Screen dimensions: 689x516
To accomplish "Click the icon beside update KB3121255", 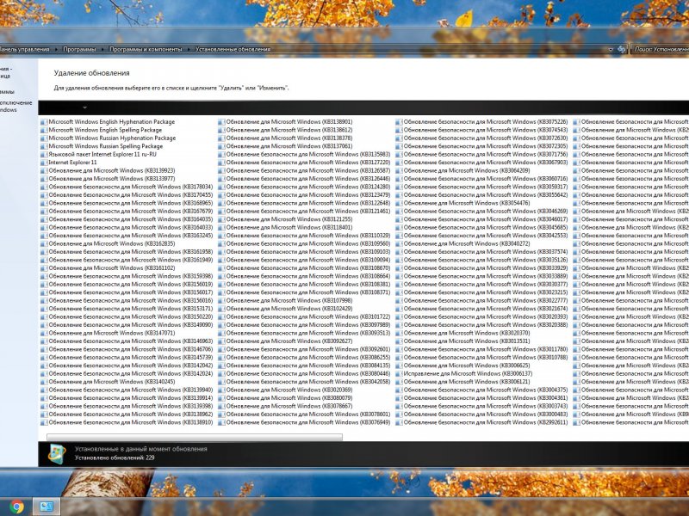I will 221,219.
